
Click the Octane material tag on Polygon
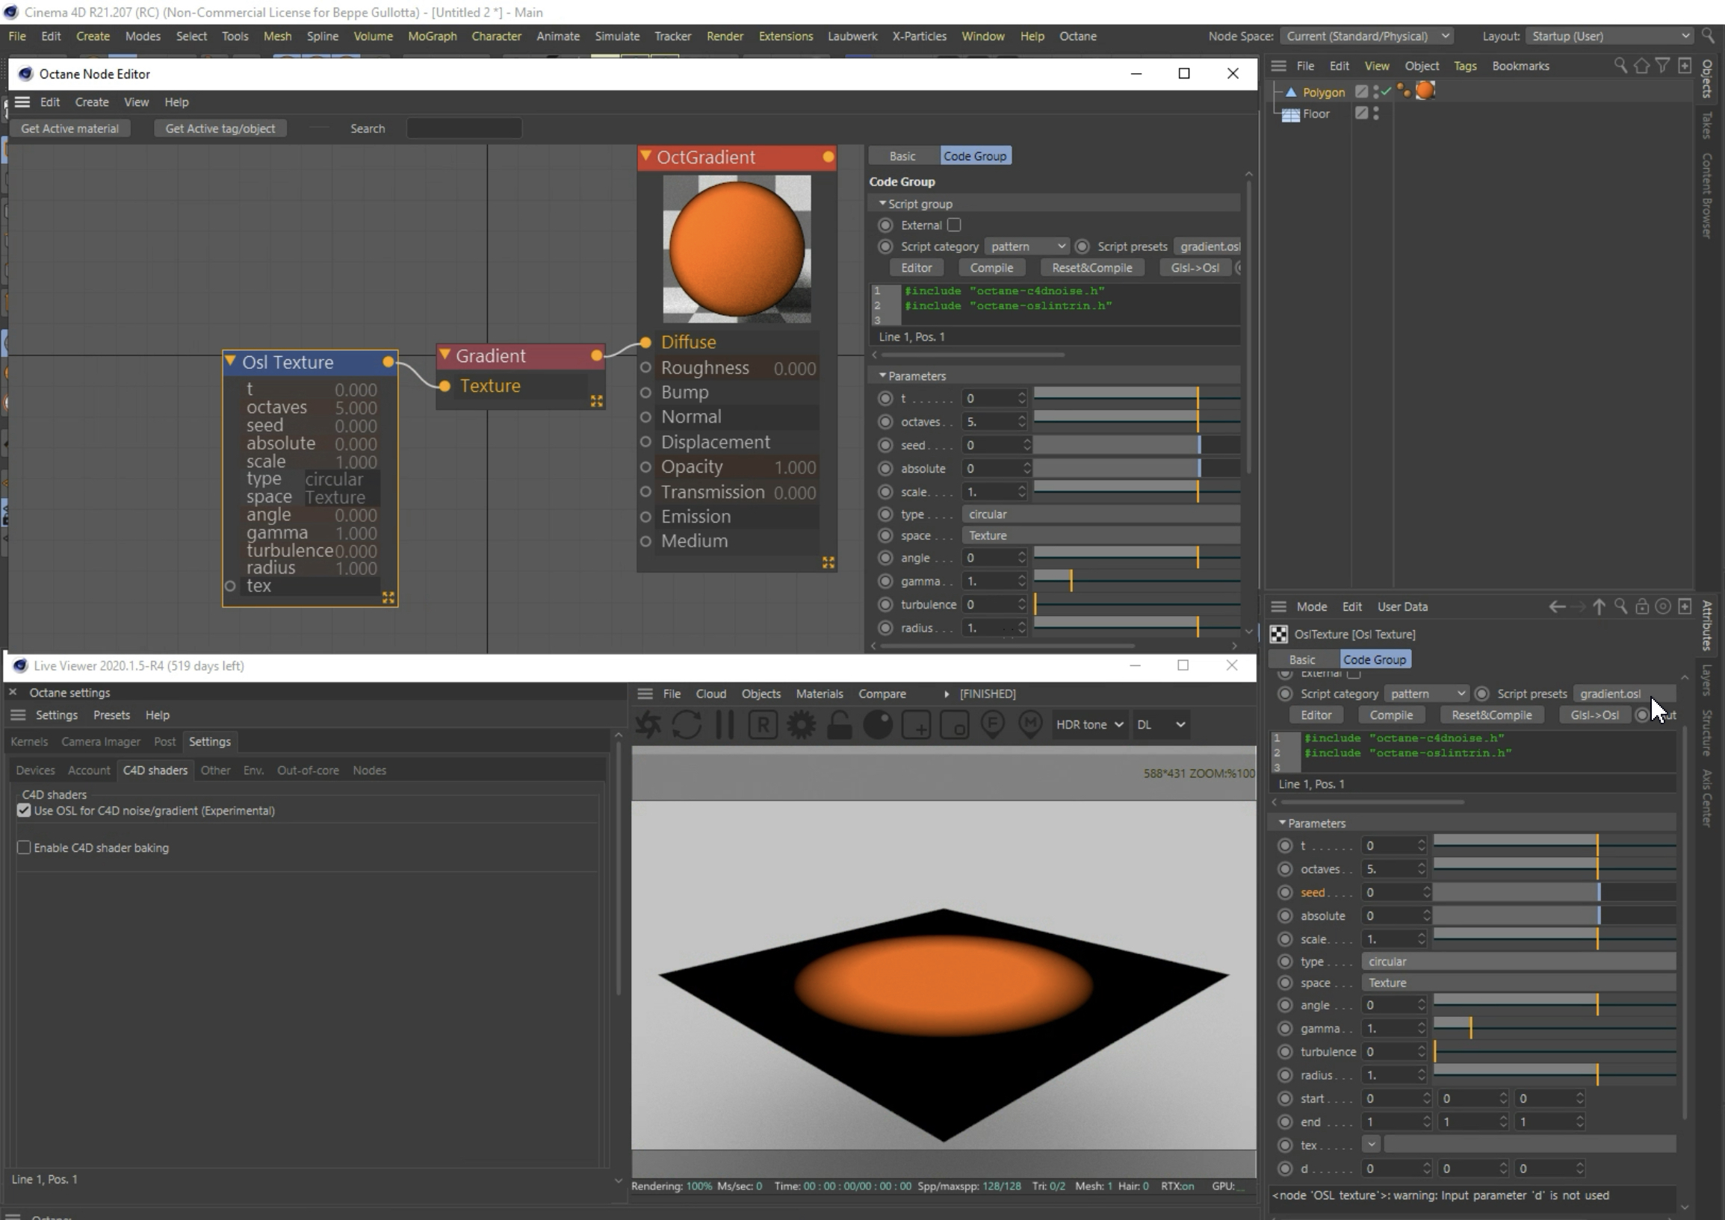pos(1425,92)
